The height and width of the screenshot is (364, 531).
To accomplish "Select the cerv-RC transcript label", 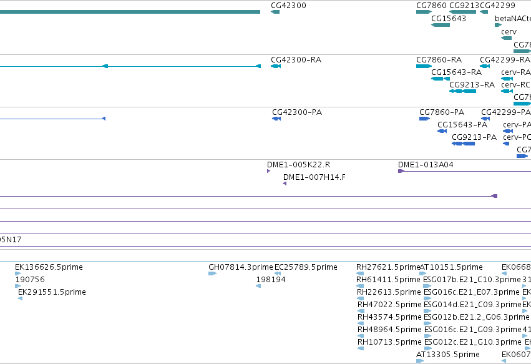I will 516,85.
